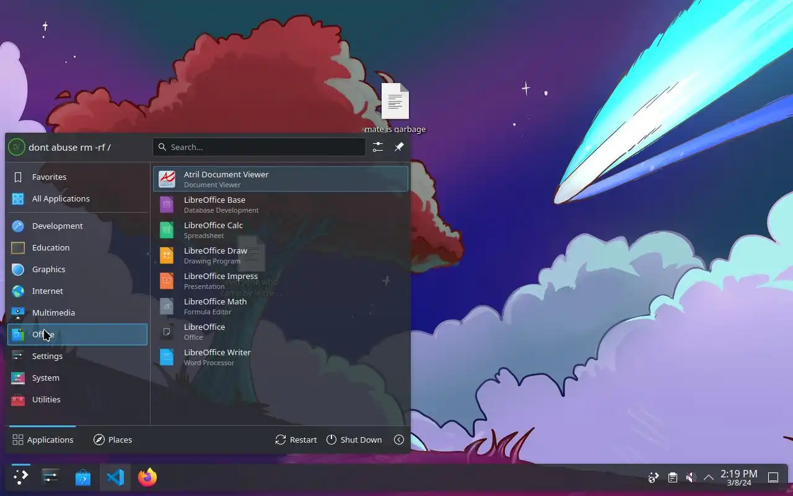The width and height of the screenshot is (793, 496).
Task: Open Atril Document Viewer
Action: click(280, 179)
